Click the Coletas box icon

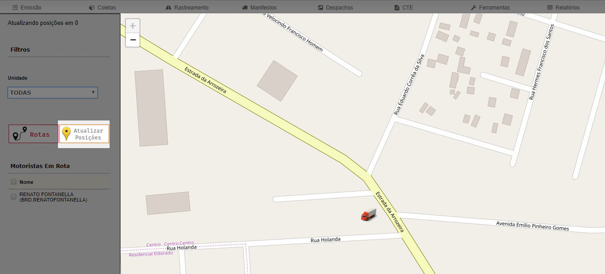(91, 8)
